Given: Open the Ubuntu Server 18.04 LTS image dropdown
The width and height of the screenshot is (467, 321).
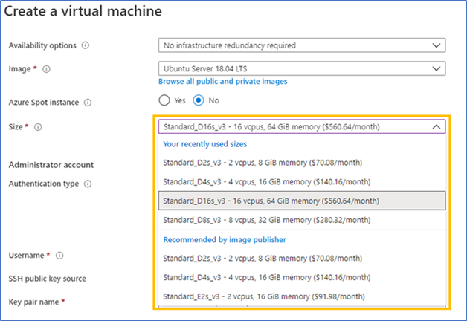Looking at the screenshot, I should click(x=302, y=68).
